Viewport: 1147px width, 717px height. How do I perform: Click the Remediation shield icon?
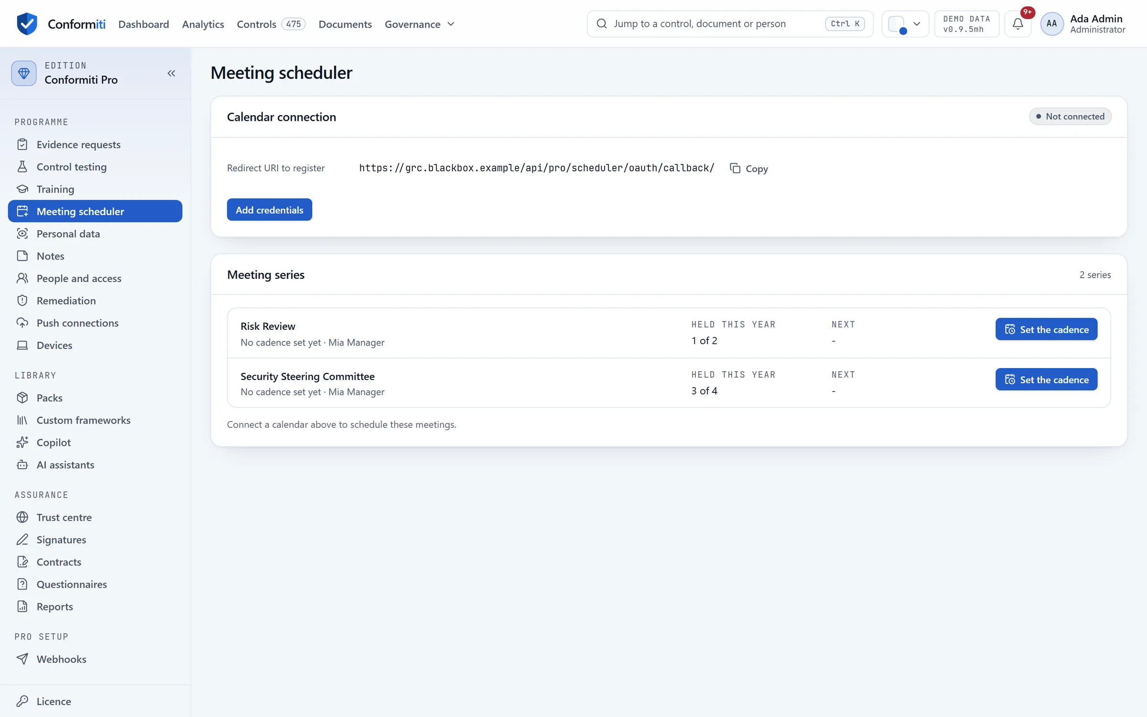pyautogui.click(x=22, y=301)
